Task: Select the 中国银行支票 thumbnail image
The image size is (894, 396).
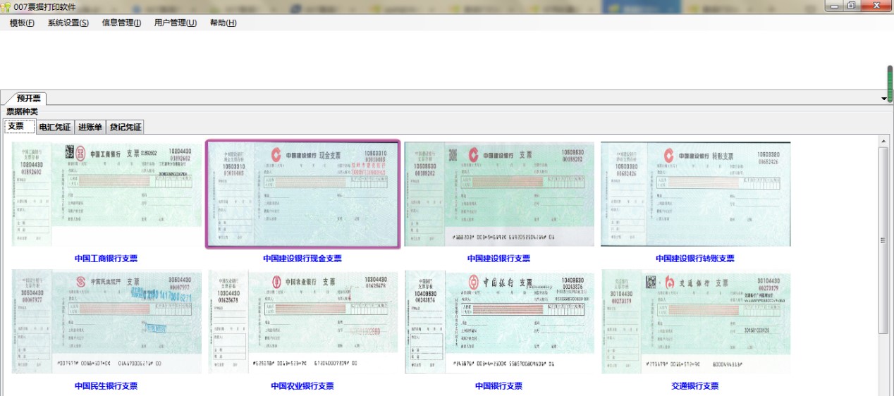Action: pyautogui.click(x=499, y=322)
